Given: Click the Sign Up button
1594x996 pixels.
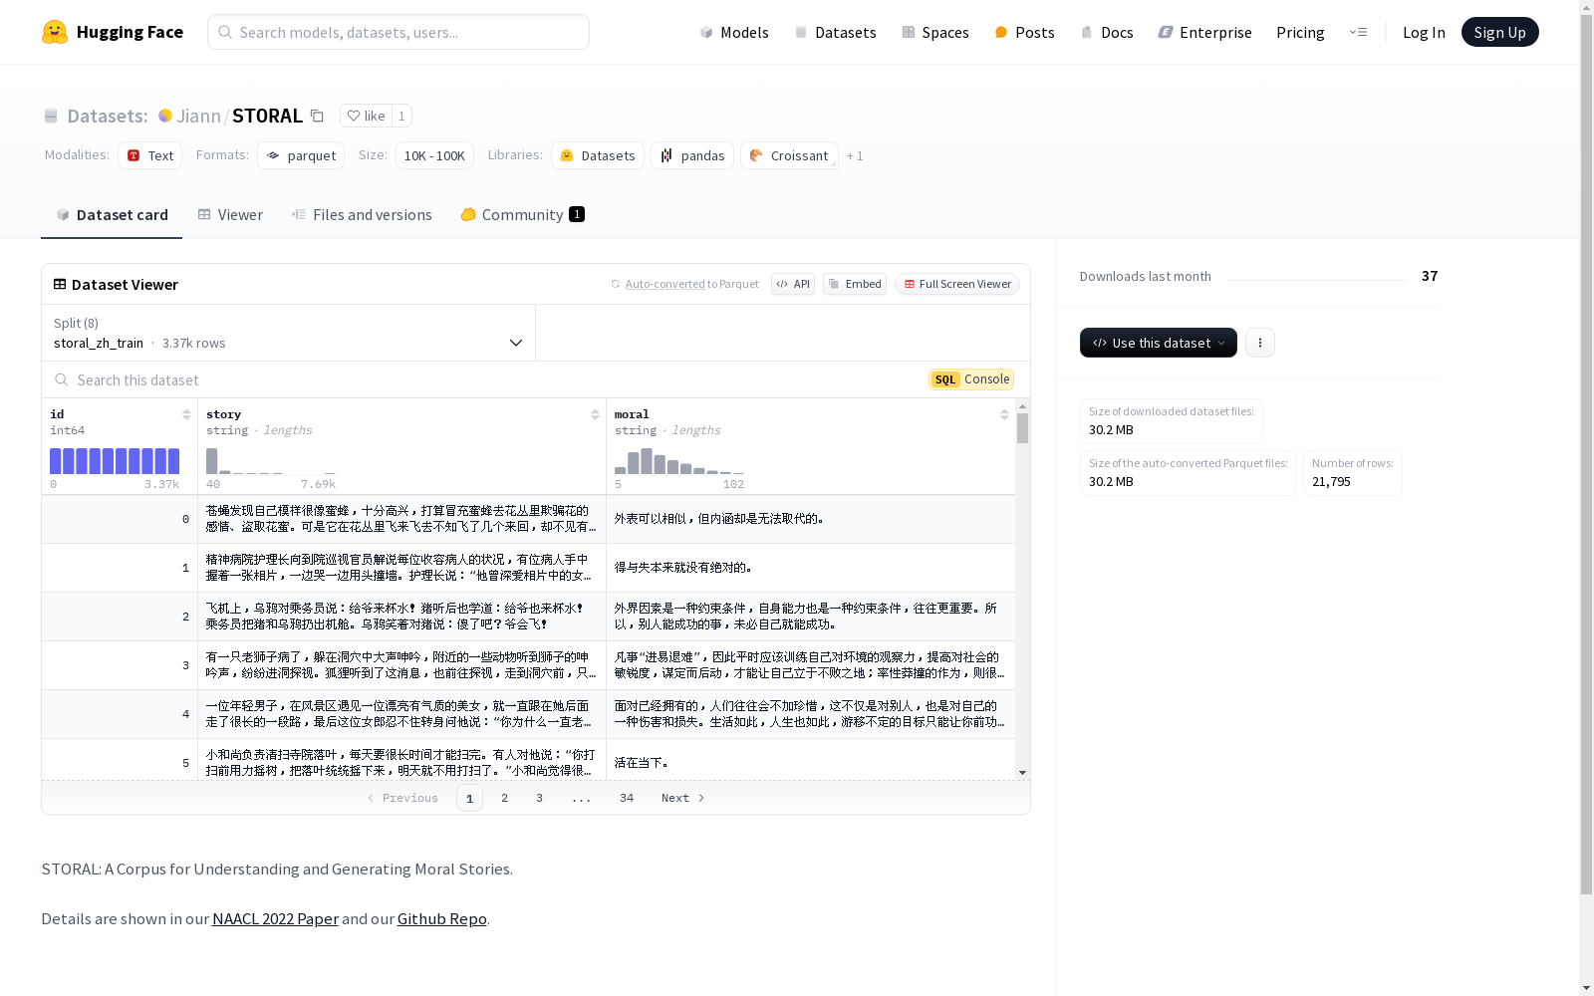Looking at the screenshot, I should (x=1499, y=32).
